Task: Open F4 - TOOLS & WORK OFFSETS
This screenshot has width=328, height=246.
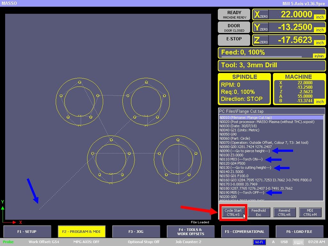Action: (x=191, y=232)
